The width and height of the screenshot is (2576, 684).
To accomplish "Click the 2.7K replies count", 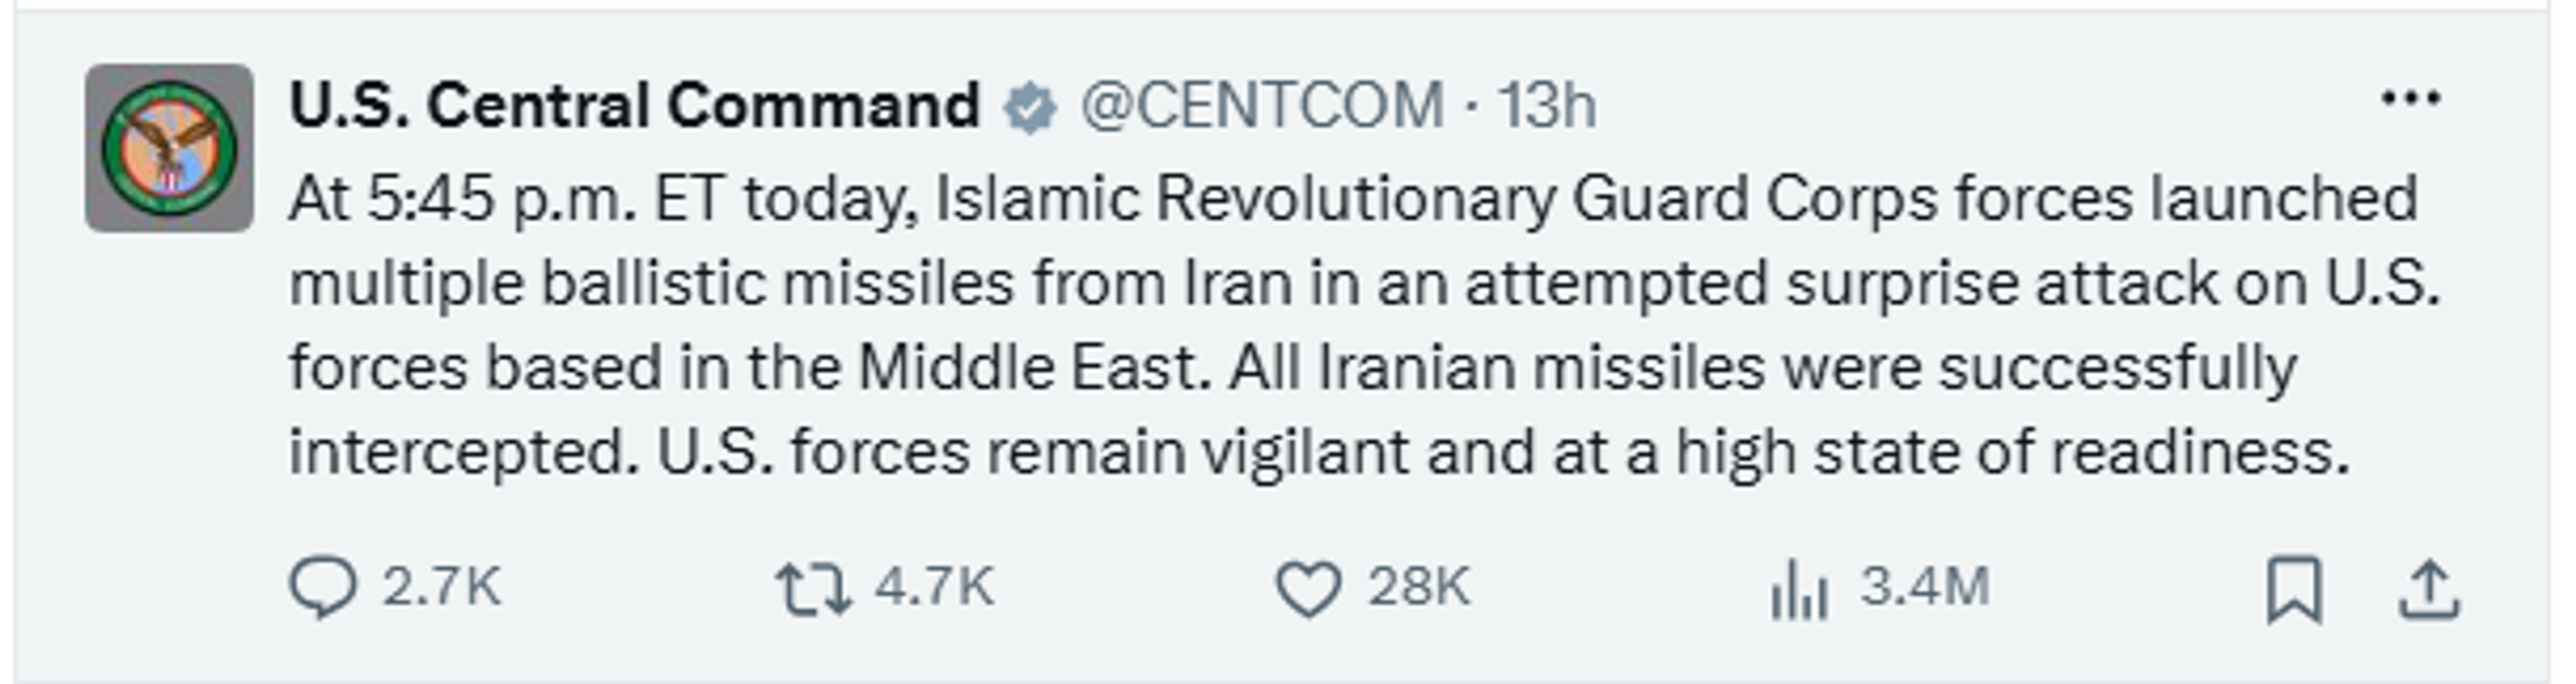I will tap(441, 586).
